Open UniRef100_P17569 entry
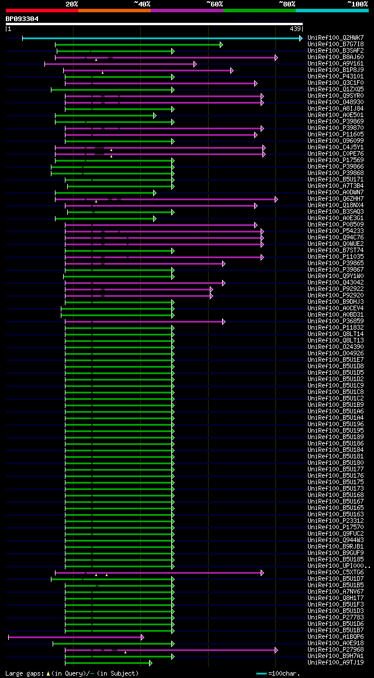374x678 pixels. coord(335,160)
